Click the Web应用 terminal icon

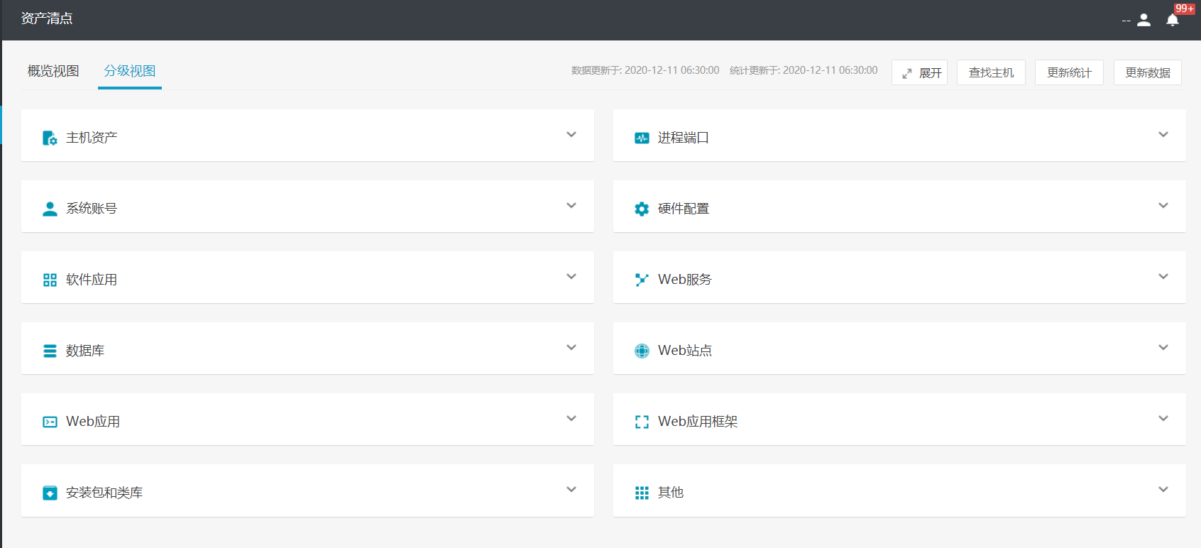coord(50,422)
